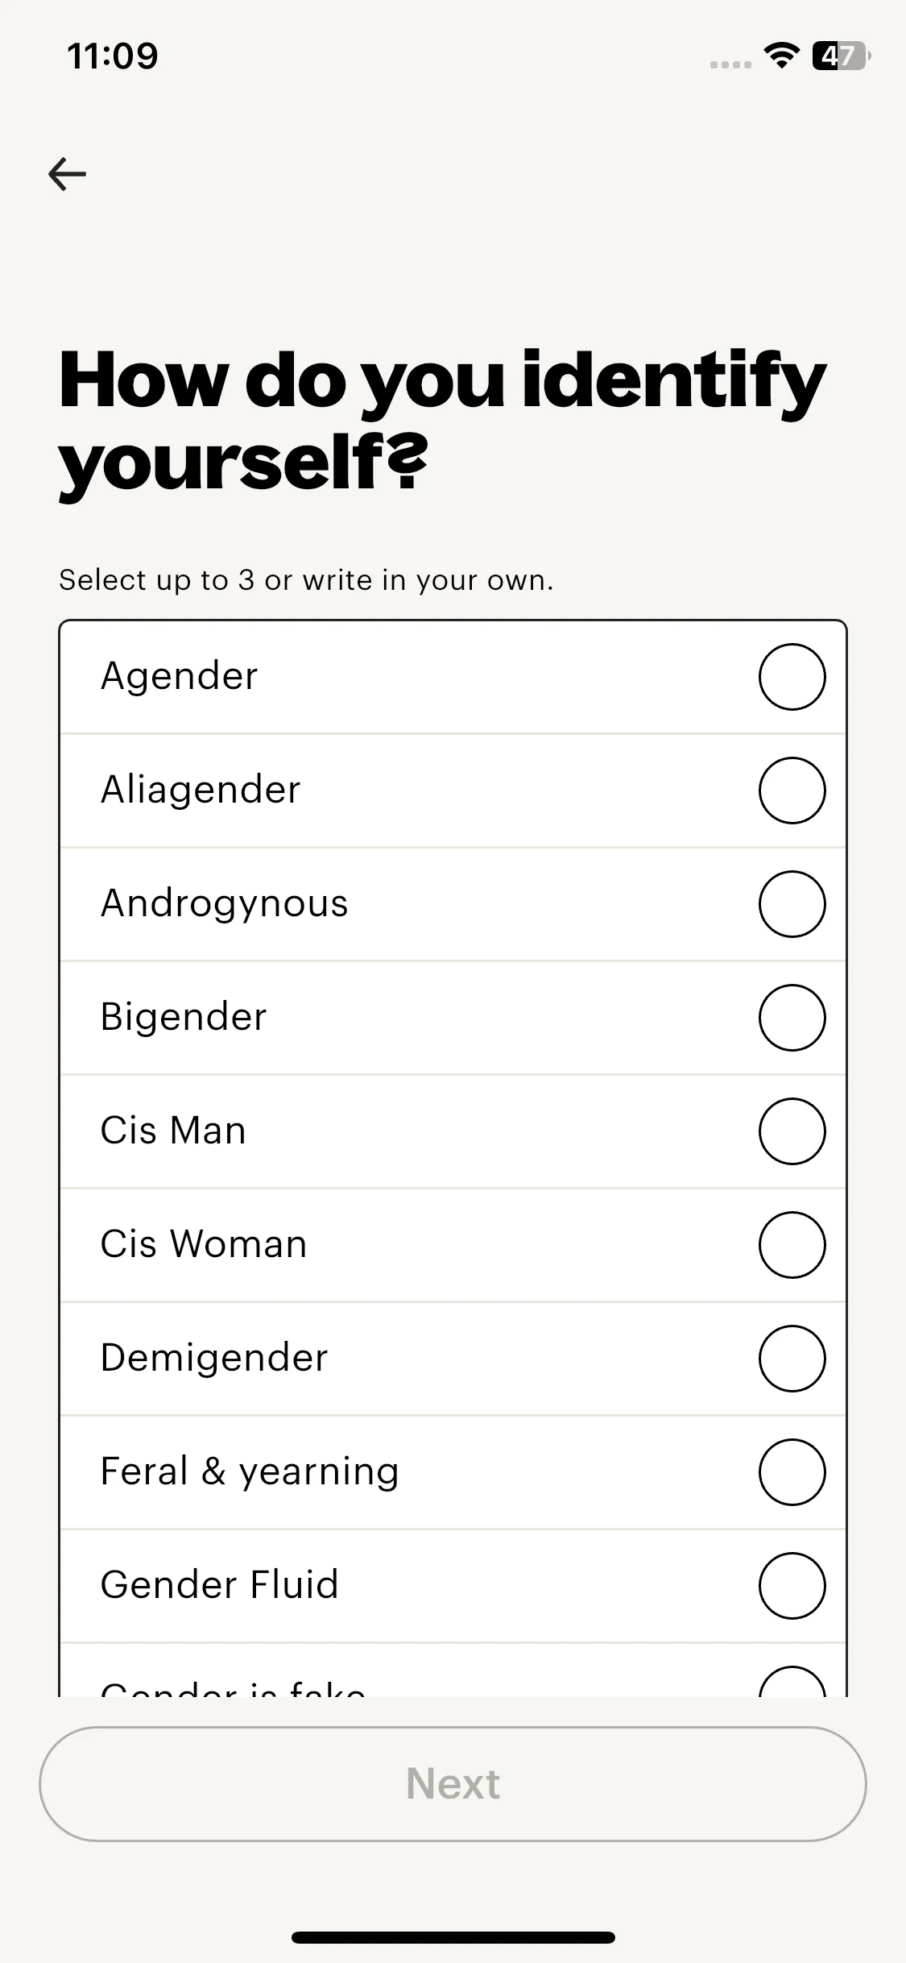
Task: Select the Gender Fluid radio button
Action: point(792,1586)
